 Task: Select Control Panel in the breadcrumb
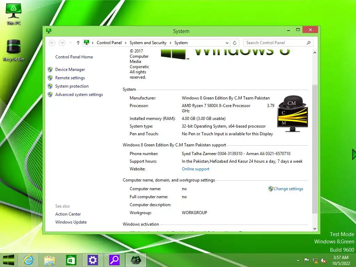tap(109, 43)
